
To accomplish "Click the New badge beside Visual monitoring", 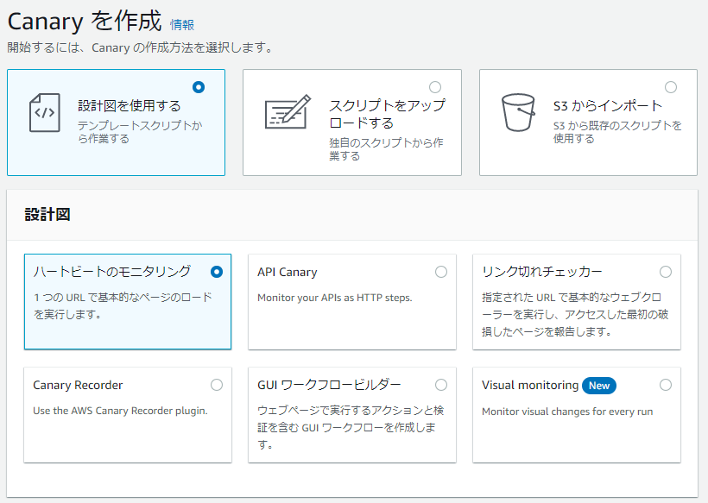I will click(x=599, y=386).
